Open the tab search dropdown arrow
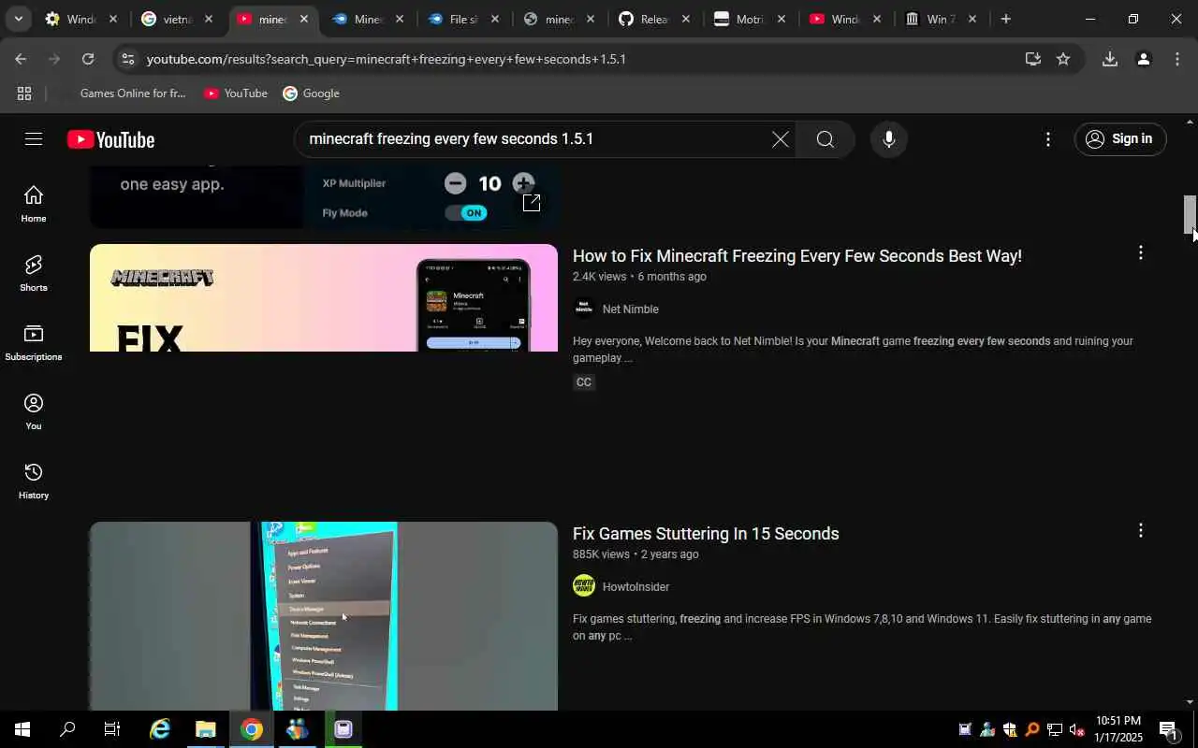 coord(18,19)
